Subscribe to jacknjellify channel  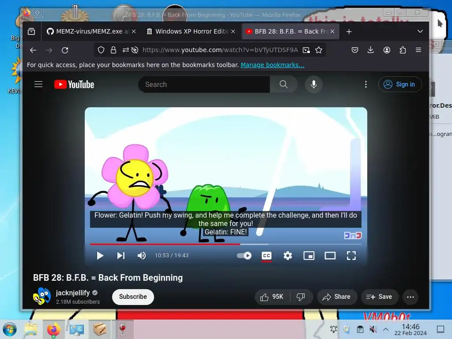coord(133,297)
